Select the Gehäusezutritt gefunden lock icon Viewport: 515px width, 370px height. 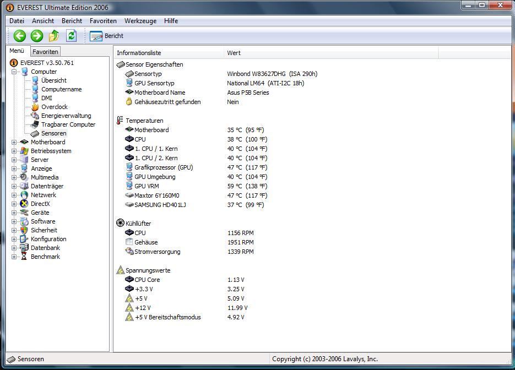click(x=129, y=101)
